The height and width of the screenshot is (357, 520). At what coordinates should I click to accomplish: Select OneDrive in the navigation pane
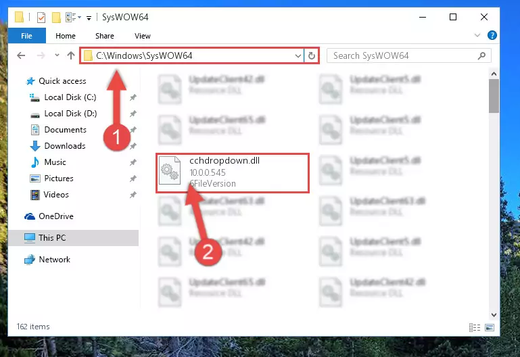(x=55, y=216)
